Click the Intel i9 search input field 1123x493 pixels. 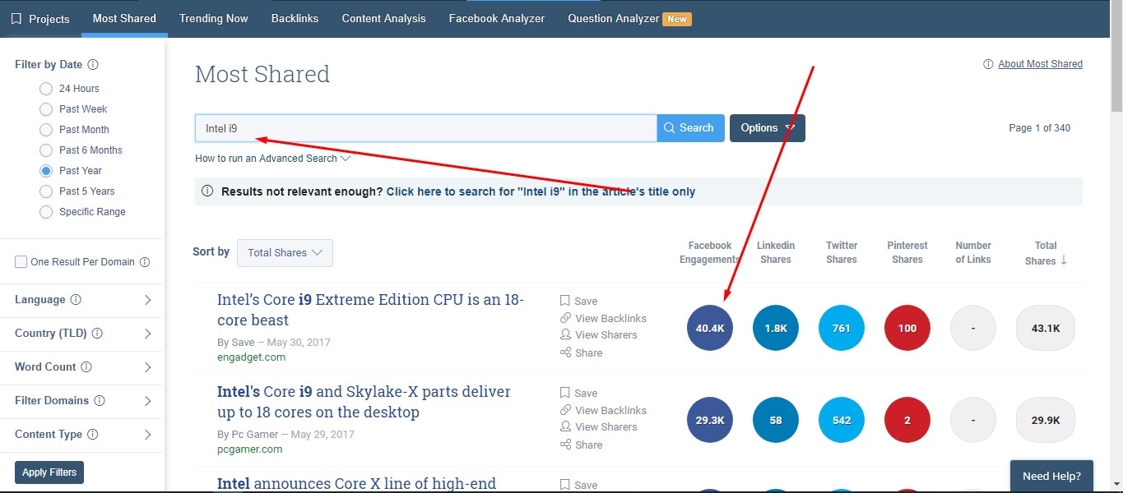[x=426, y=128]
